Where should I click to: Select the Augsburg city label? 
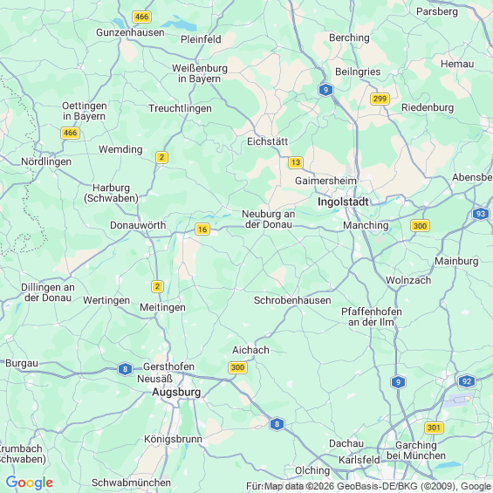point(176,393)
